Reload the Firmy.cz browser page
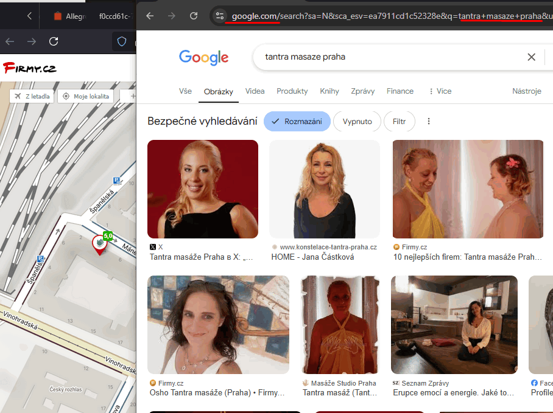 click(54, 41)
